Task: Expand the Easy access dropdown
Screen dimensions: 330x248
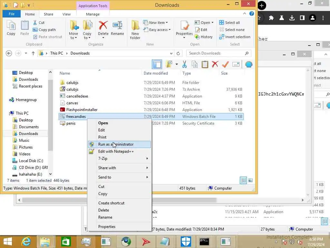Action: point(170,30)
